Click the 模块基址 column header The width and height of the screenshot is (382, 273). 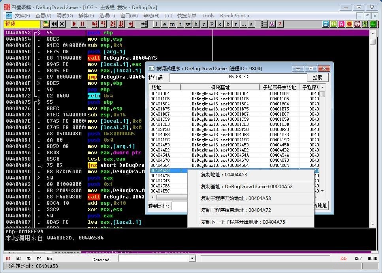[x=220, y=87]
